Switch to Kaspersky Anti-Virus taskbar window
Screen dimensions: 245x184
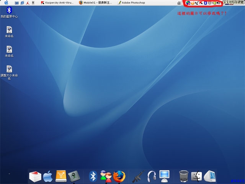click(x=57, y=3)
